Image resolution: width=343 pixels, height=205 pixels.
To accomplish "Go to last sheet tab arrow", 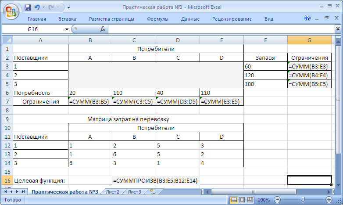I will click(23, 192).
